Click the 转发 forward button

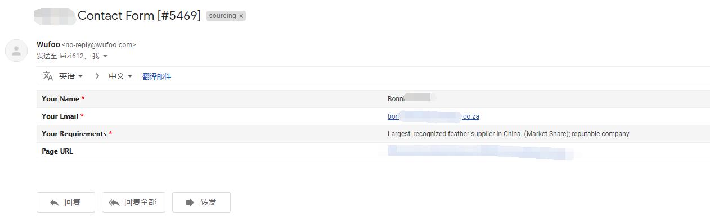pyautogui.click(x=201, y=202)
